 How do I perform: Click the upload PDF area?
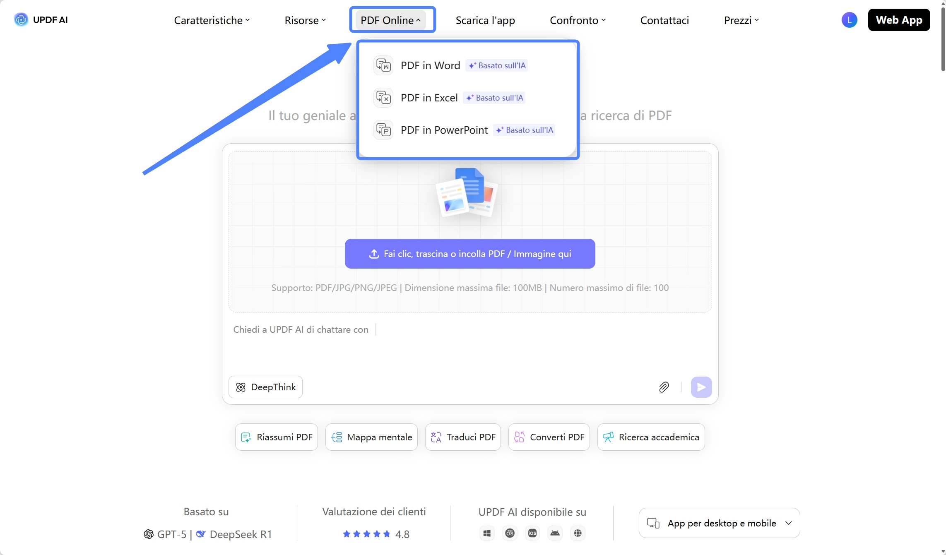469,254
